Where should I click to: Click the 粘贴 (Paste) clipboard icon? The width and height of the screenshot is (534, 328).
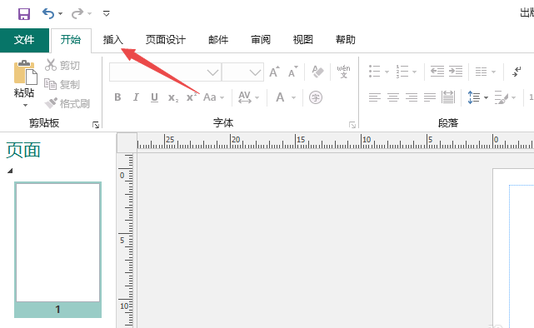(25, 72)
